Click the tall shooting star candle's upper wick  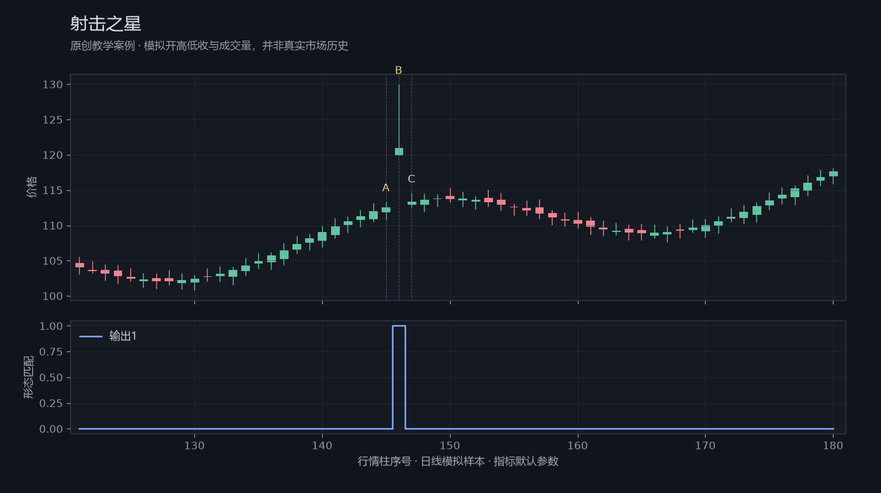point(399,116)
